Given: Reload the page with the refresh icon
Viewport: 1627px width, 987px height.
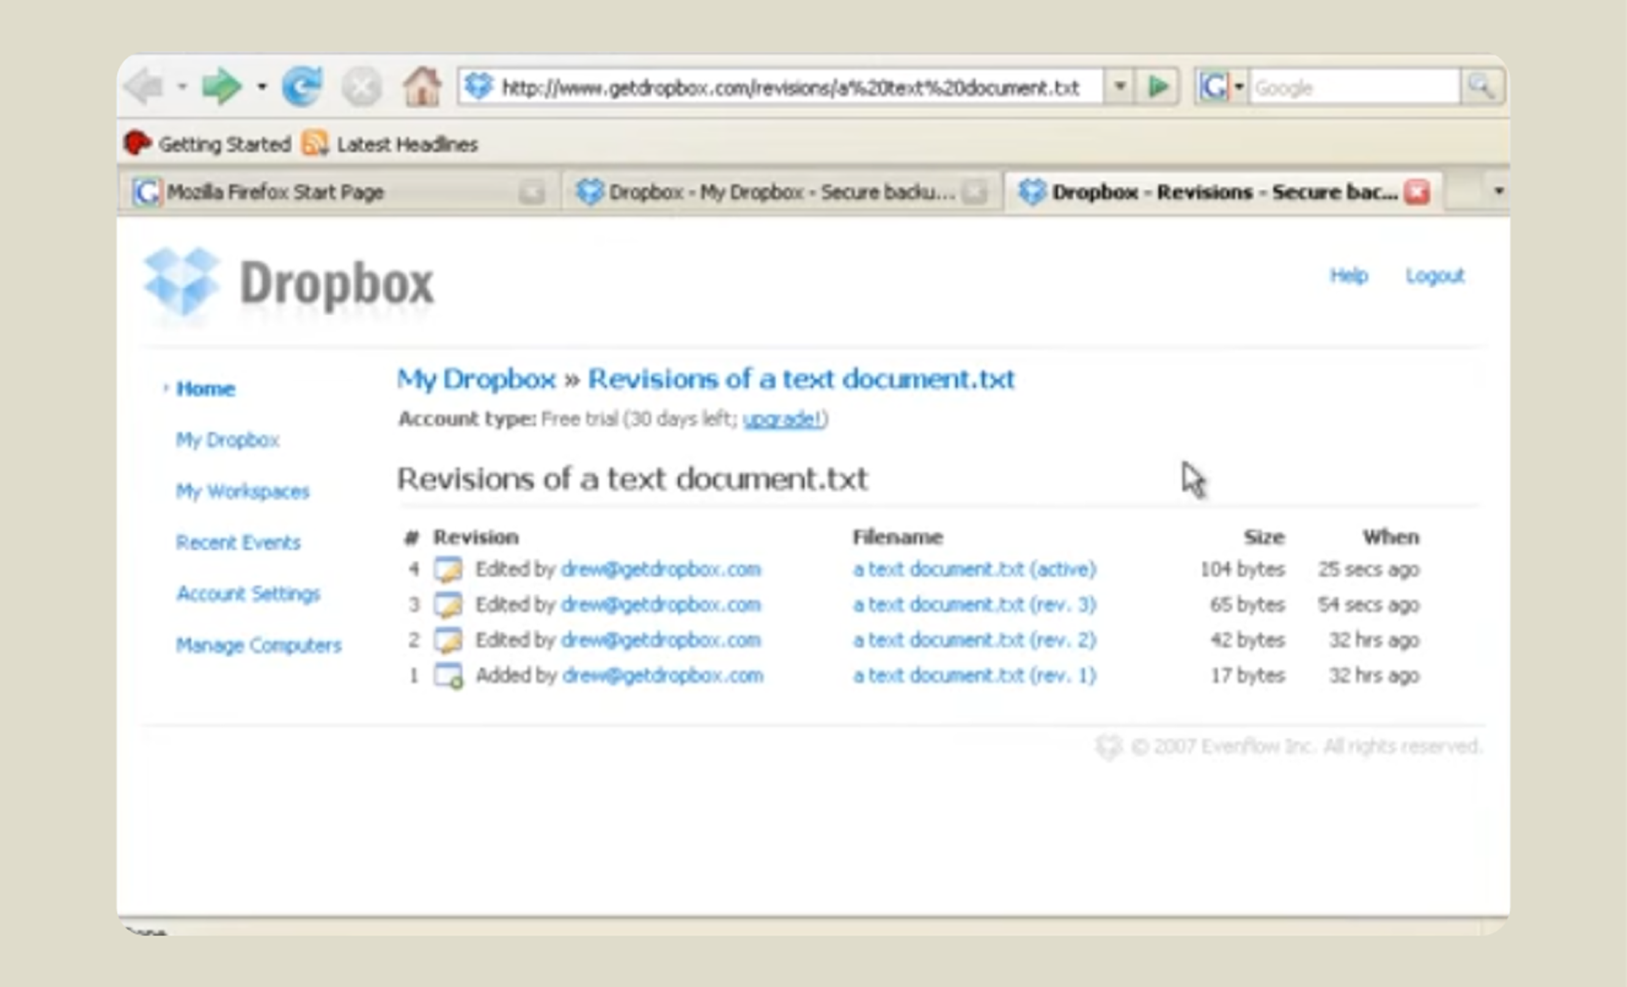Looking at the screenshot, I should (303, 87).
